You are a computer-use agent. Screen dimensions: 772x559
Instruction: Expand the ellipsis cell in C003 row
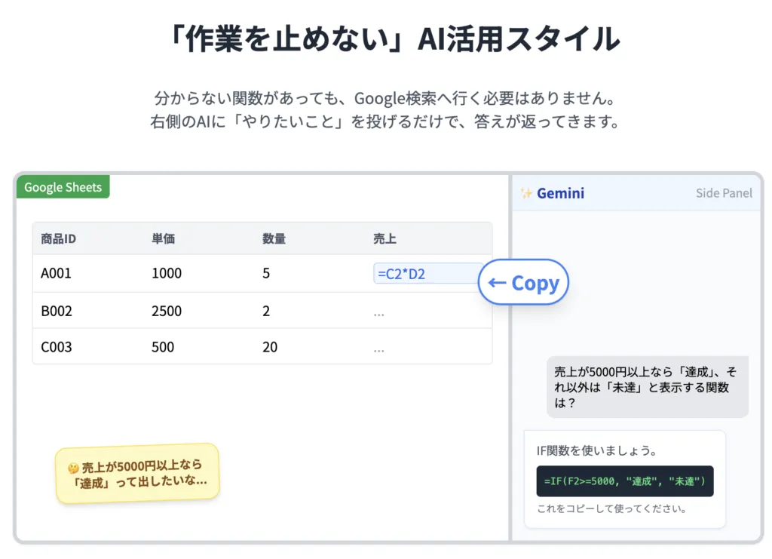pyautogui.click(x=379, y=347)
